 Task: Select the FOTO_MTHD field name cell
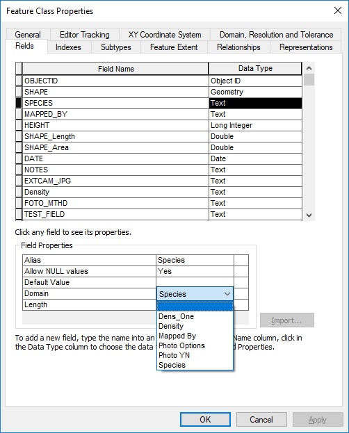tap(115, 203)
